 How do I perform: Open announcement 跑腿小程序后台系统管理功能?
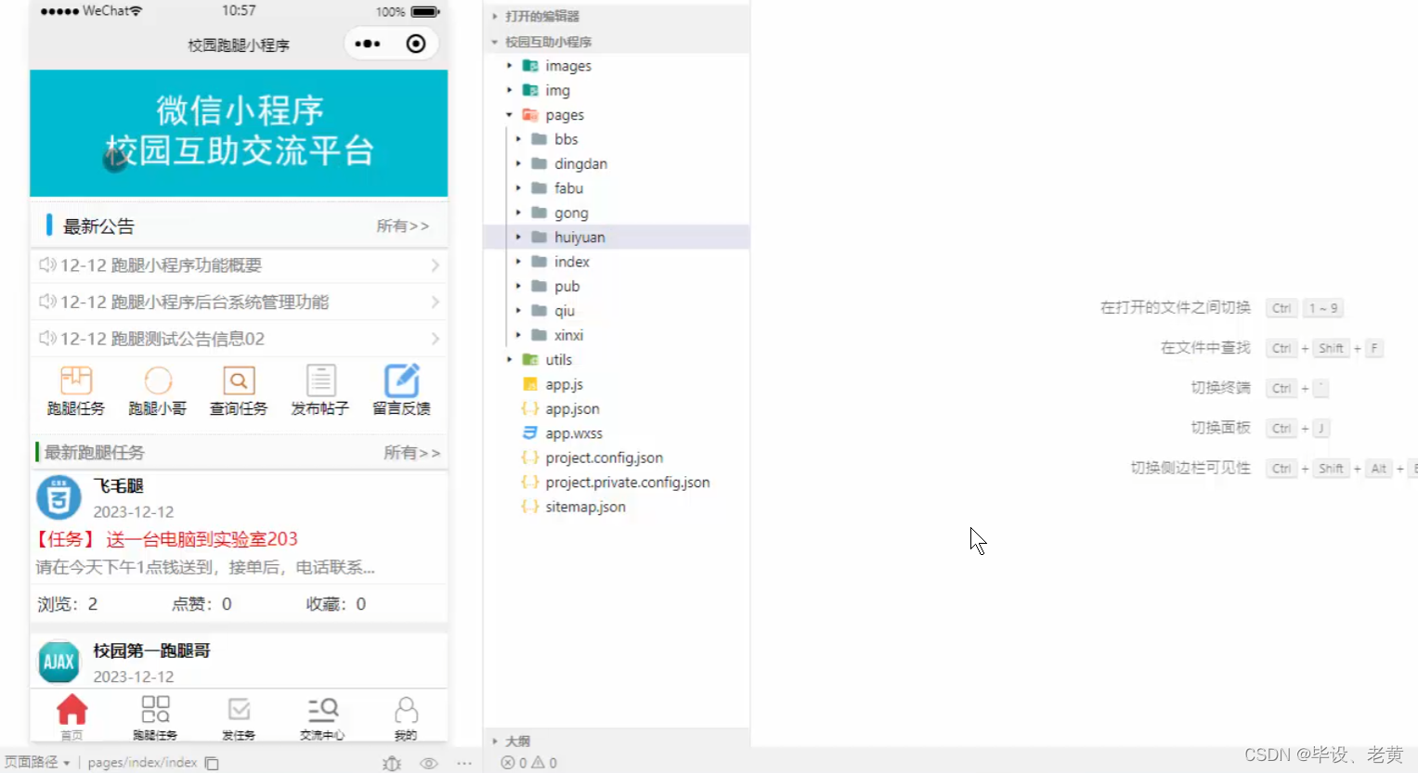(239, 302)
